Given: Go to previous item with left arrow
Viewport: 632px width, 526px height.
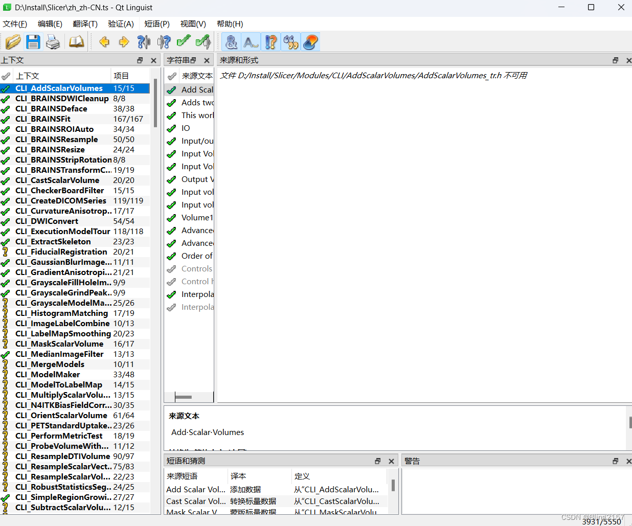Looking at the screenshot, I should point(104,42).
